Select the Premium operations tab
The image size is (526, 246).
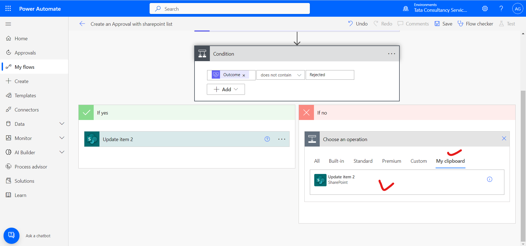click(x=391, y=161)
